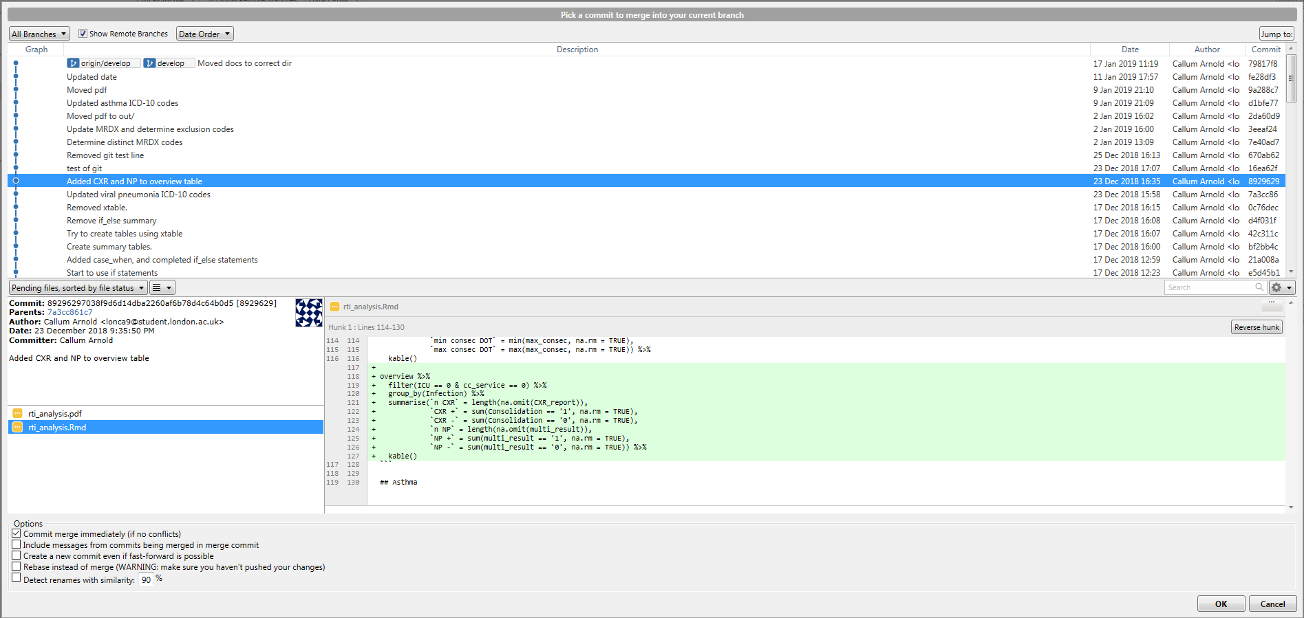The image size is (1304, 618).
Task: Click the similarity percentage input field
Action: coord(146,580)
